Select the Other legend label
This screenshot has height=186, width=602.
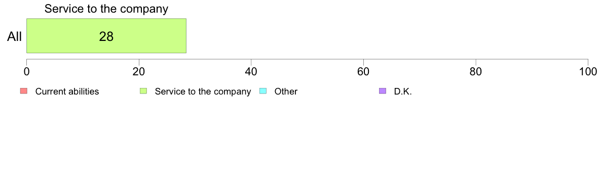pyautogui.click(x=286, y=91)
